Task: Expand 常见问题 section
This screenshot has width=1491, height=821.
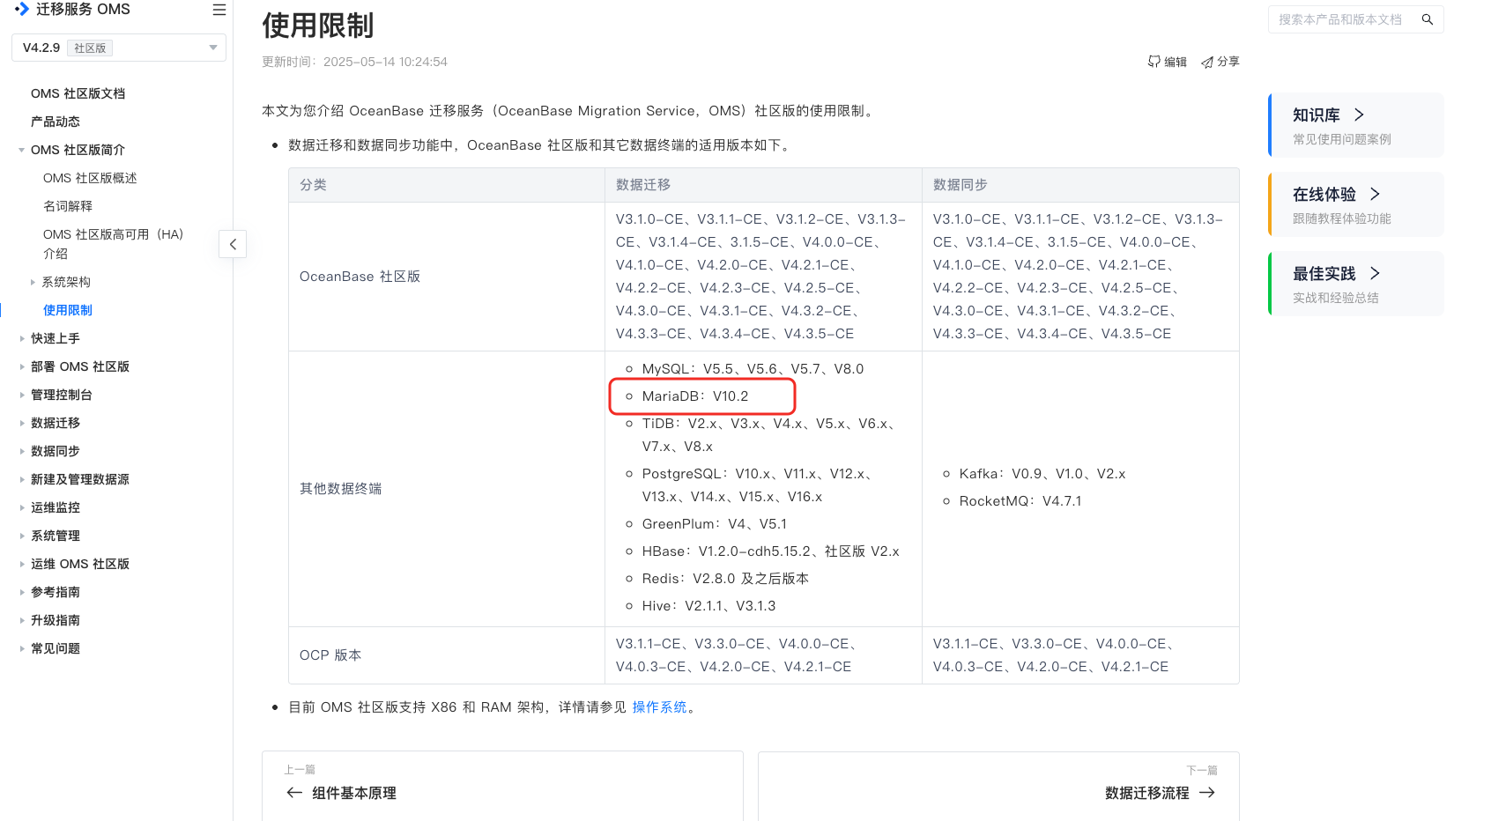Action: point(21,648)
